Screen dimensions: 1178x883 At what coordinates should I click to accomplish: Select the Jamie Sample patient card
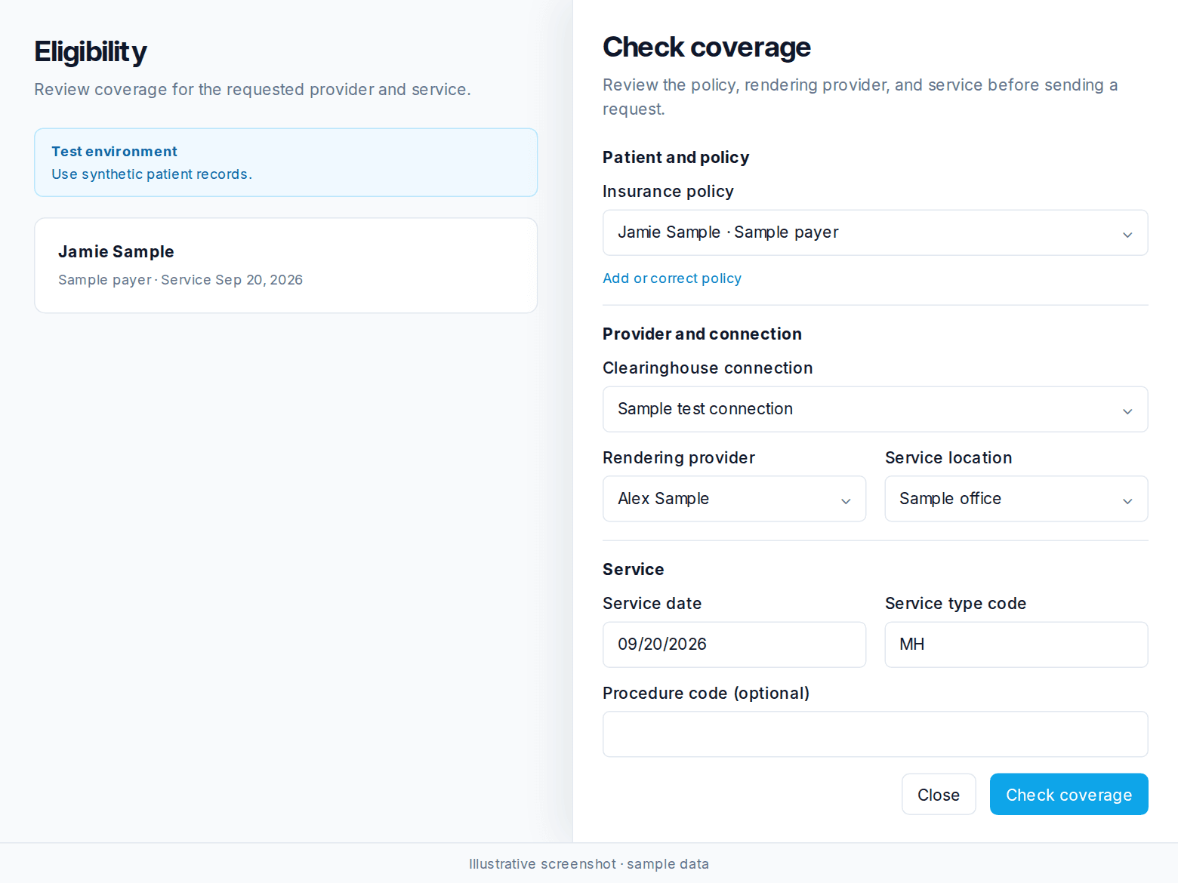(x=285, y=266)
